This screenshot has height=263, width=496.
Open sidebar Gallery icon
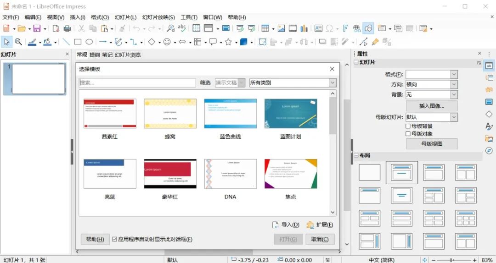[489, 138]
